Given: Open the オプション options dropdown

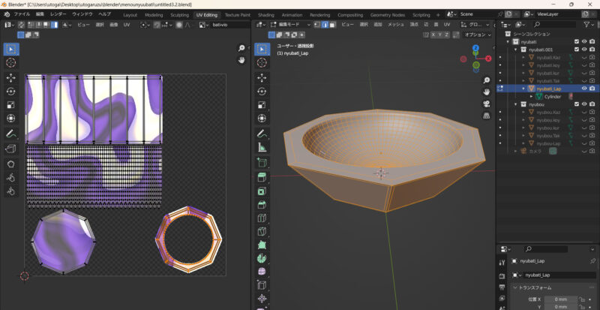Looking at the screenshot, I should 478,35.
